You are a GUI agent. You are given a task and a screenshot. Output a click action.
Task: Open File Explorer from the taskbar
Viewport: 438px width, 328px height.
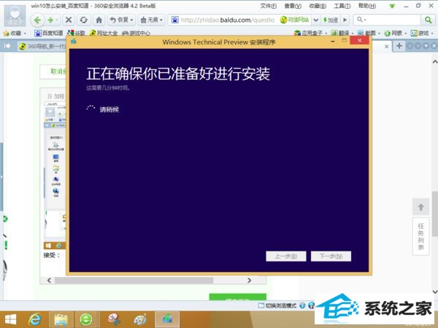tap(61, 319)
